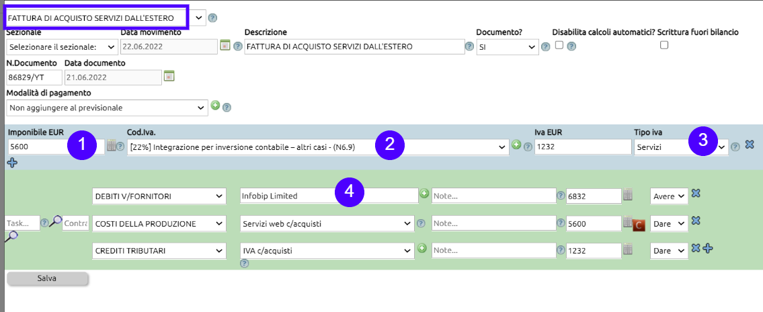Click green plus next to Modalità di pagamento
The image size is (763, 312).
[216, 106]
